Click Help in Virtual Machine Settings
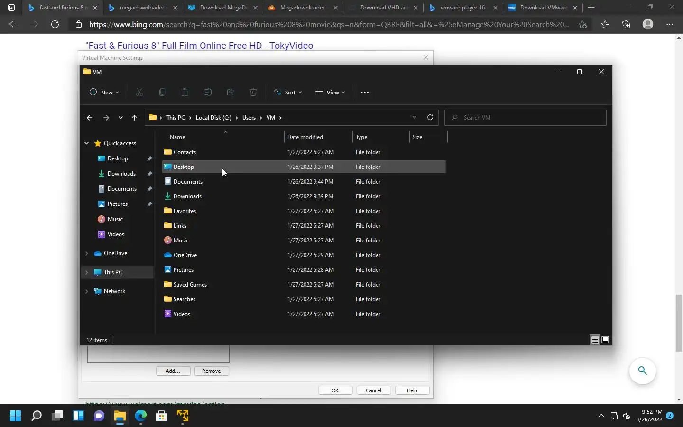 [x=412, y=390]
